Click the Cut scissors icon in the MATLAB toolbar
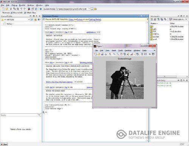 coord(11,9)
